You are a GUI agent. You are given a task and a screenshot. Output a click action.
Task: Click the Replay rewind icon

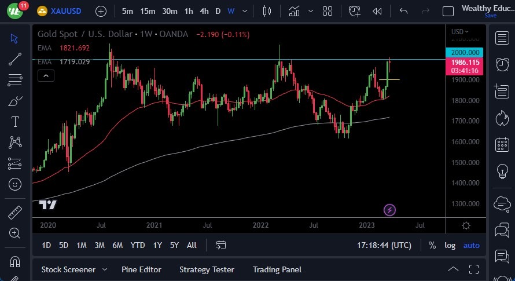(x=377, y=11)
